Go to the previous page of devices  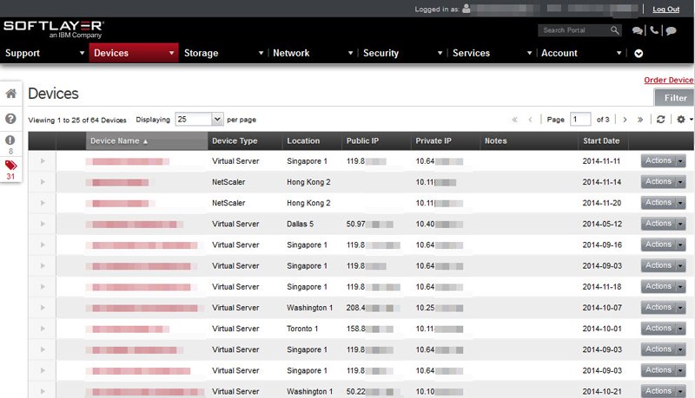click(530, 120)
